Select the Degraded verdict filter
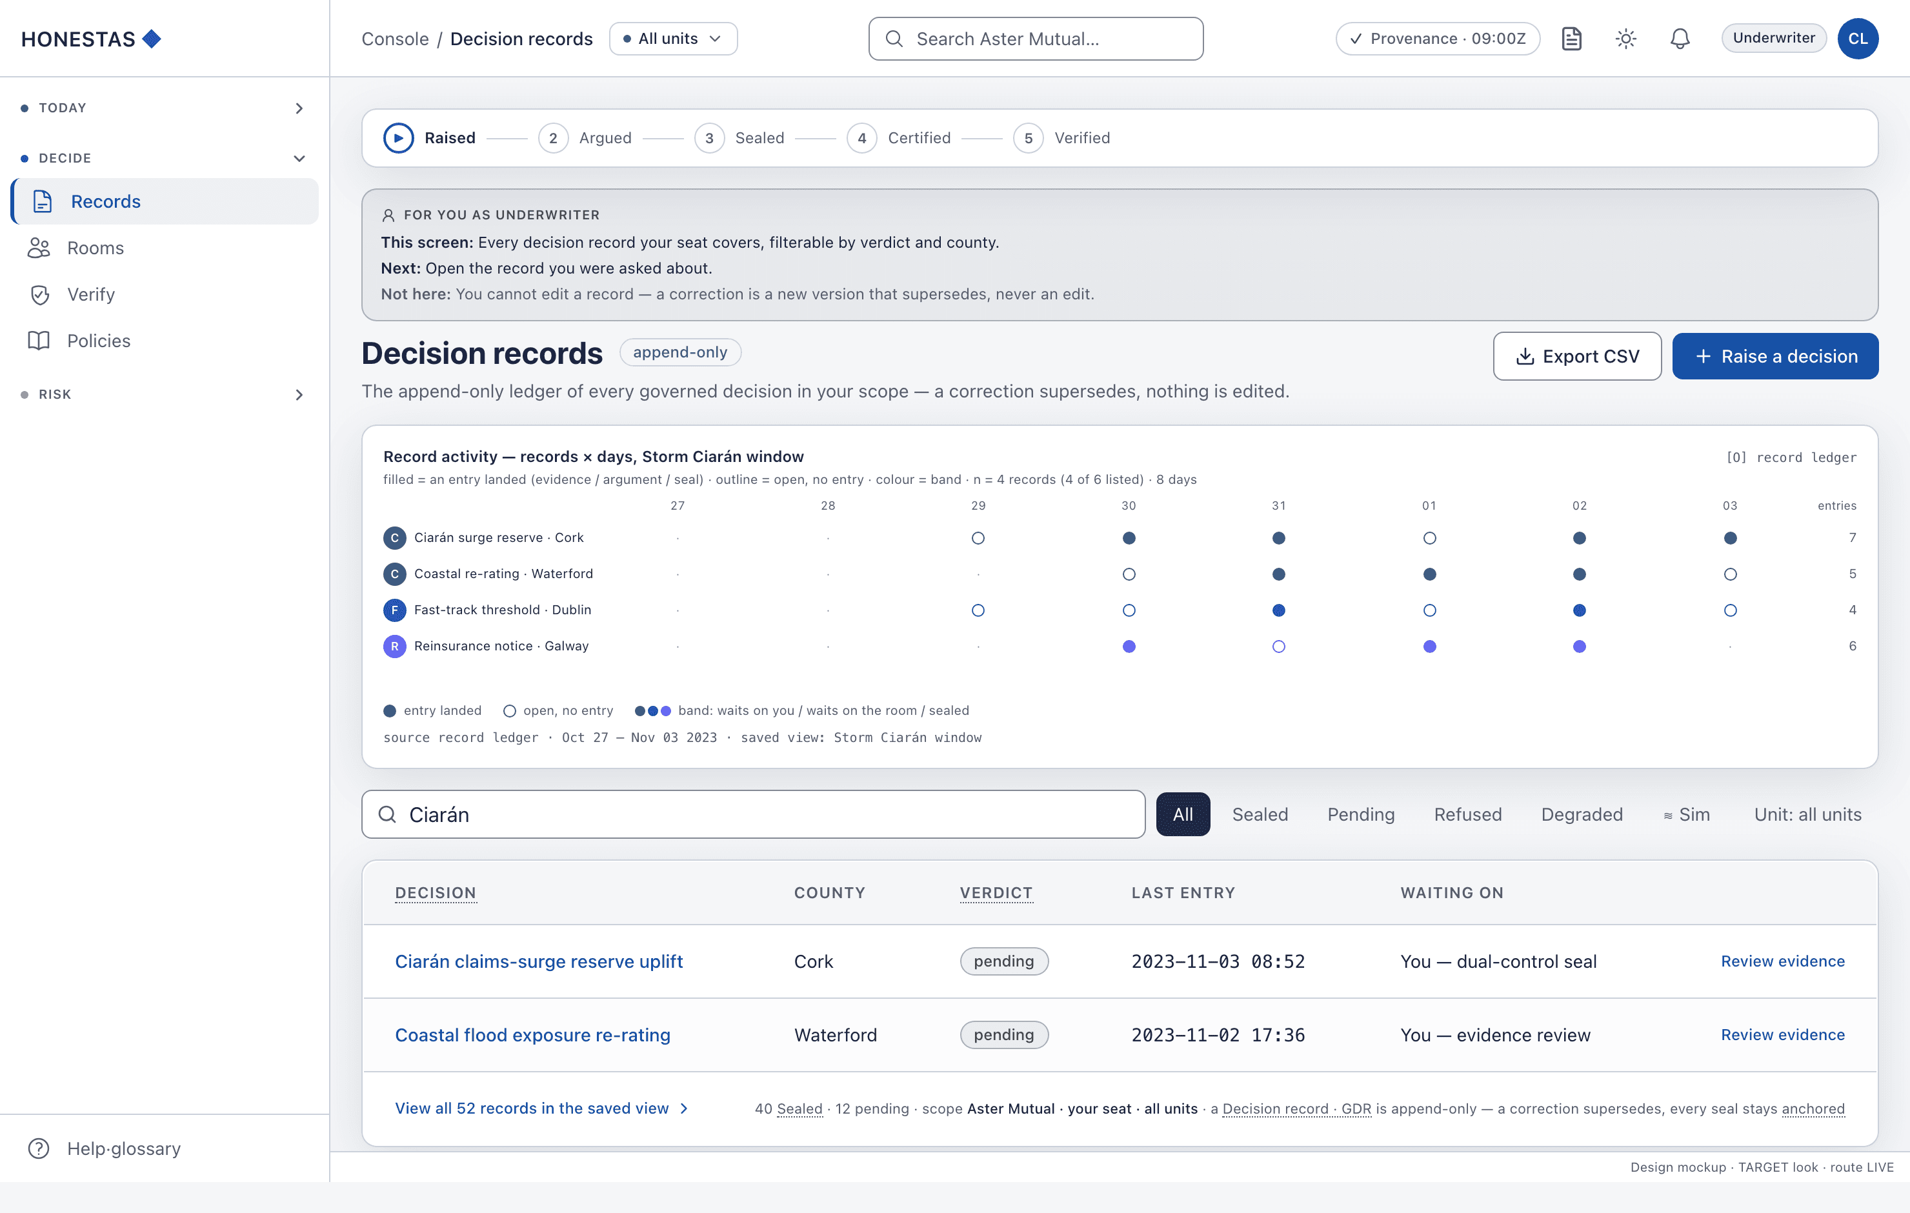This screenshot has width=1910, height=1213. coord(1582,815)
